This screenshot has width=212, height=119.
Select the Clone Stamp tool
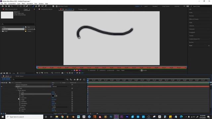click(x=36, y=6)
